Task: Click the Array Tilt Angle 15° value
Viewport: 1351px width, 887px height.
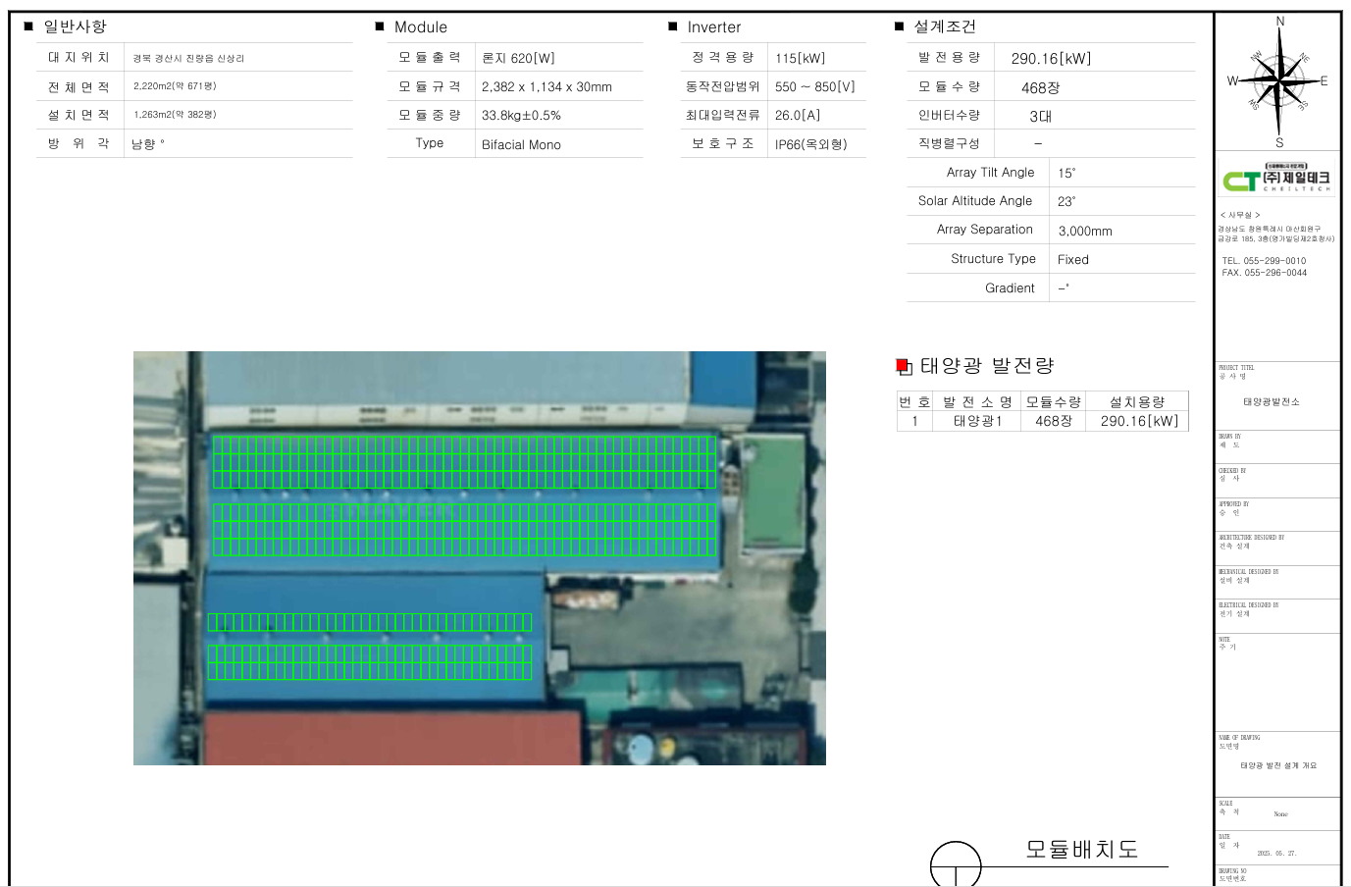Action: (1066, 173)
